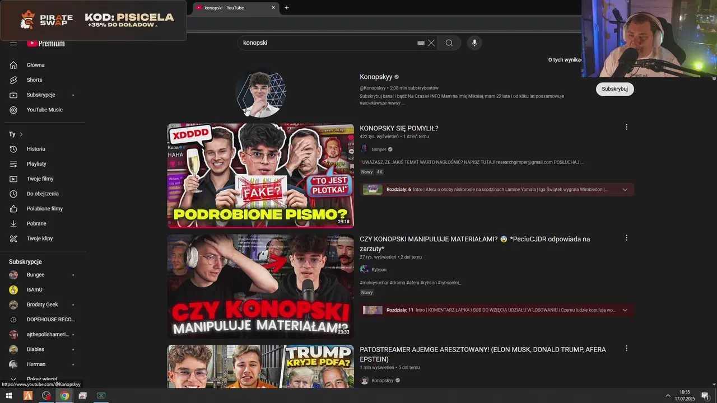Expand Ty section chevron

[x=21, y=134]
